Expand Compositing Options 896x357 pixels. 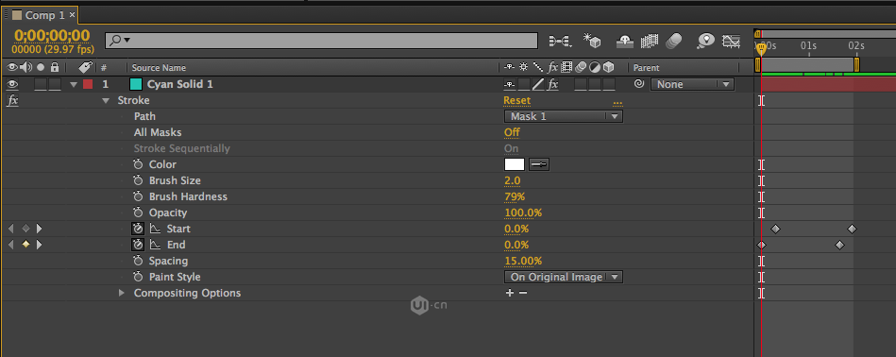click(x=121, y=293)
